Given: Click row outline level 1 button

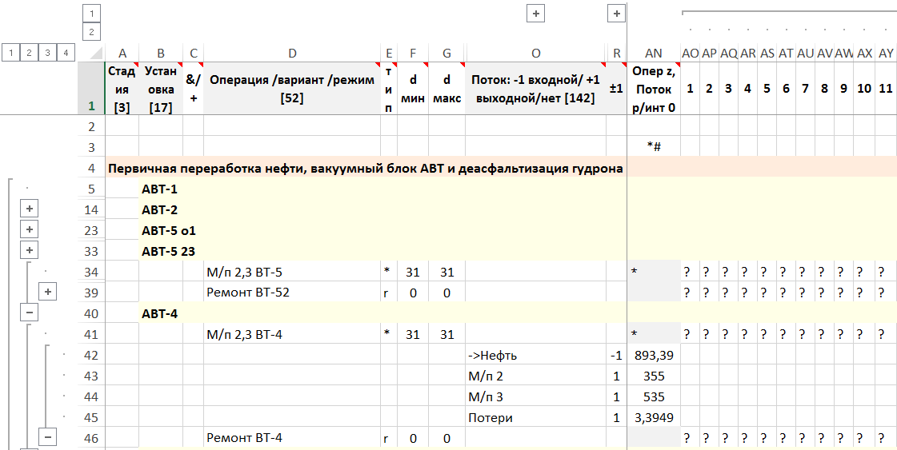Looking at the screenshot, I should (10, 53).
